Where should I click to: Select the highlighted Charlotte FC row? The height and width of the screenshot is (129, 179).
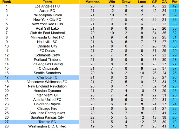click(x=47, y=77)
